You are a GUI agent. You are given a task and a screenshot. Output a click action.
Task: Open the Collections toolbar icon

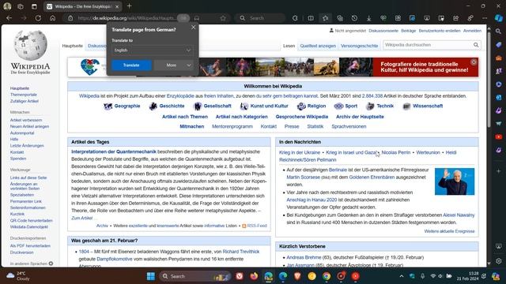(x=340, y=18)
